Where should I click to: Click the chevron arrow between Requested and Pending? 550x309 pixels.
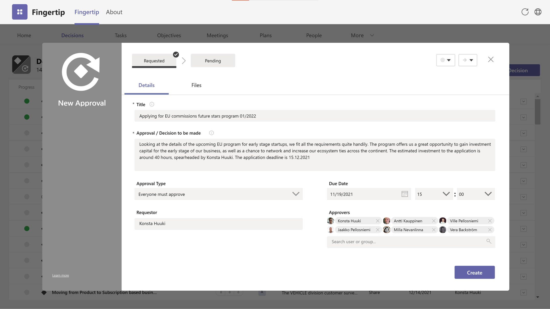[184, 61]
